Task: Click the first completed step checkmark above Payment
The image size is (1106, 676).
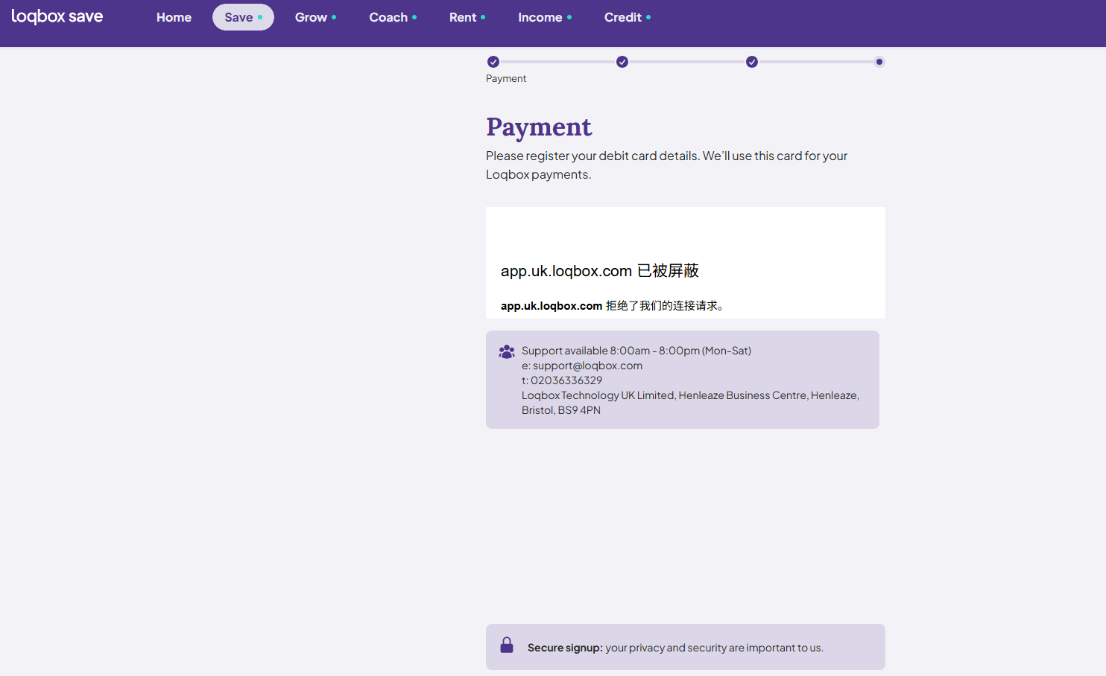Action: [493, 62]
